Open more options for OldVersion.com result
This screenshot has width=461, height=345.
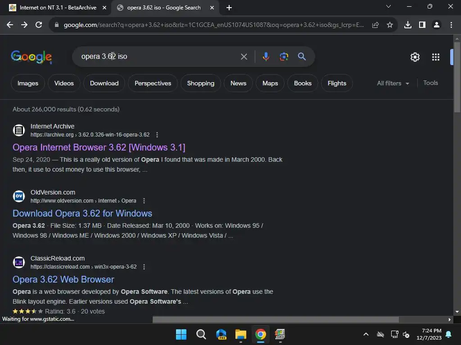pyautogui.click(x=144, y=201)
